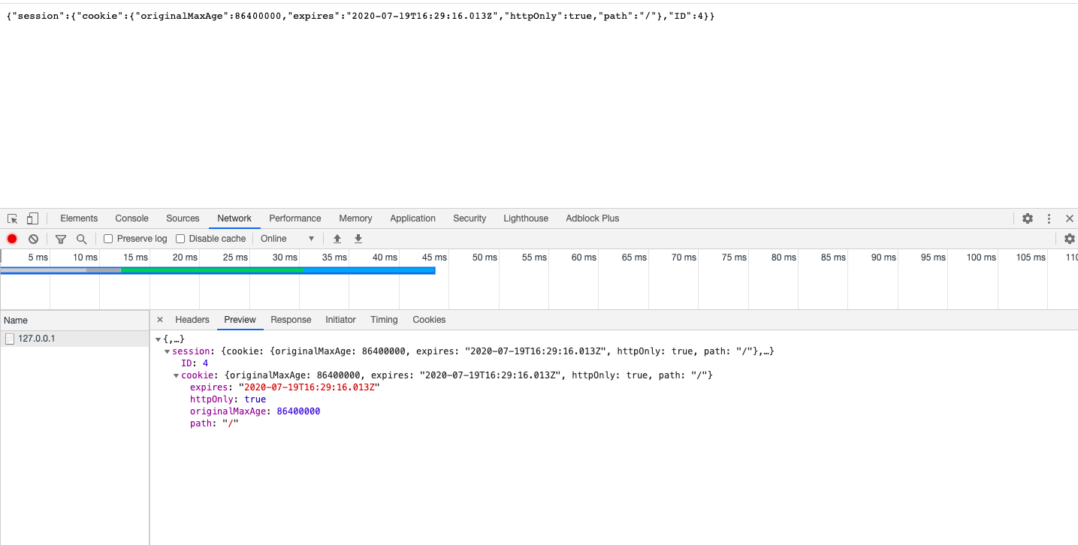
Task: Open the Security tab
Action: click(470, 218)
